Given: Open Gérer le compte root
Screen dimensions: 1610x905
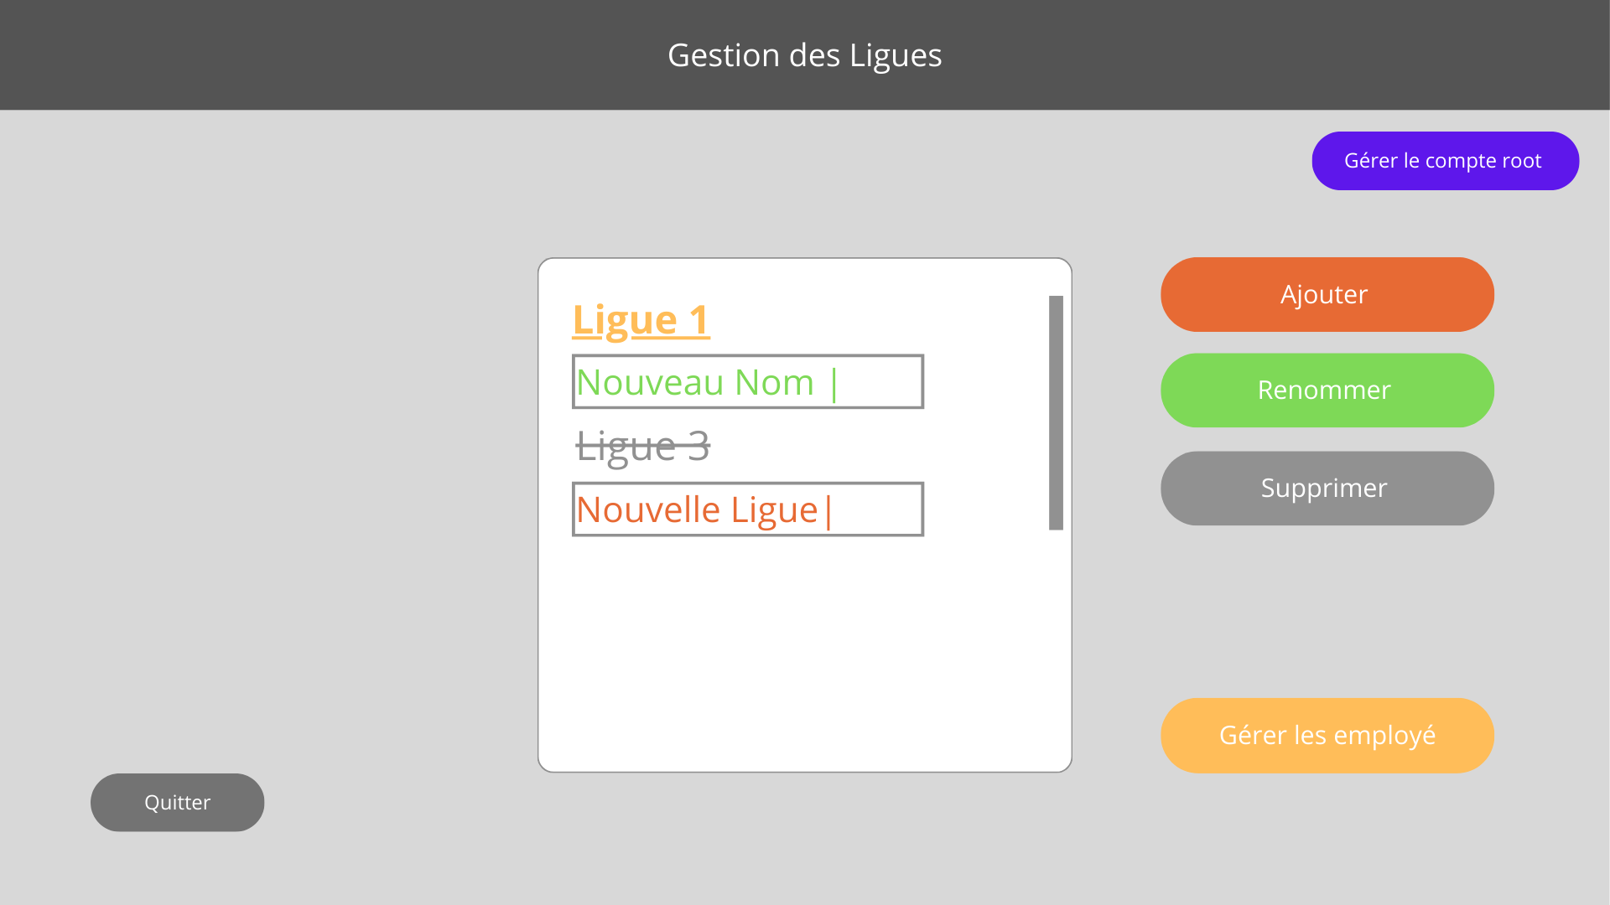Looking at the screenshot, I should point(1445,160).
